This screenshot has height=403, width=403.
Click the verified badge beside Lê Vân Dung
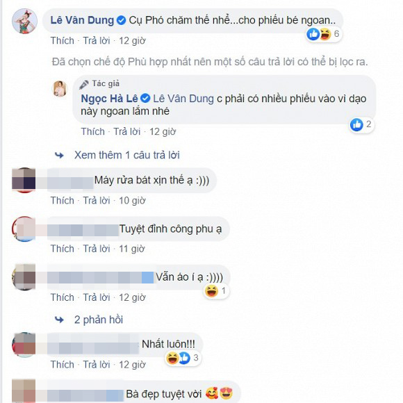121,20
